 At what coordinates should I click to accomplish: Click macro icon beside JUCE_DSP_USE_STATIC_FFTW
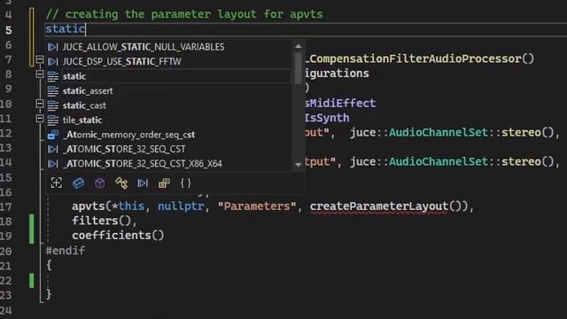53,61
